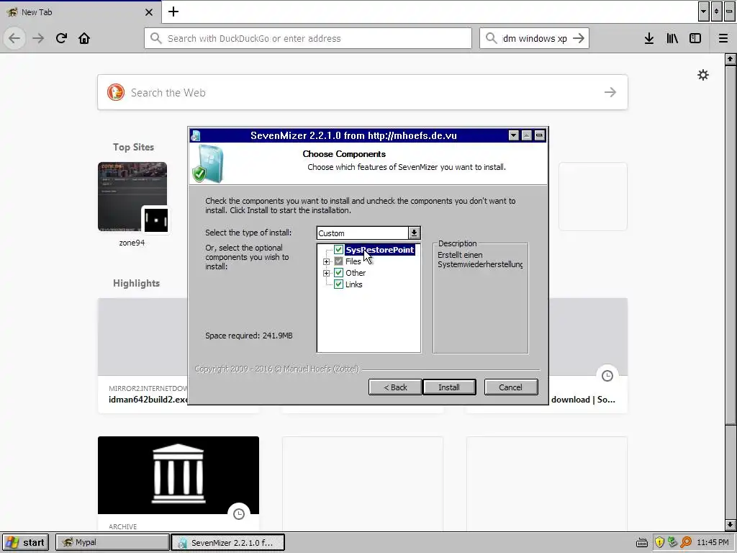This screenshot has width=737, height=553.
Task: Close the New Tab tab
Action: point(149,12)
